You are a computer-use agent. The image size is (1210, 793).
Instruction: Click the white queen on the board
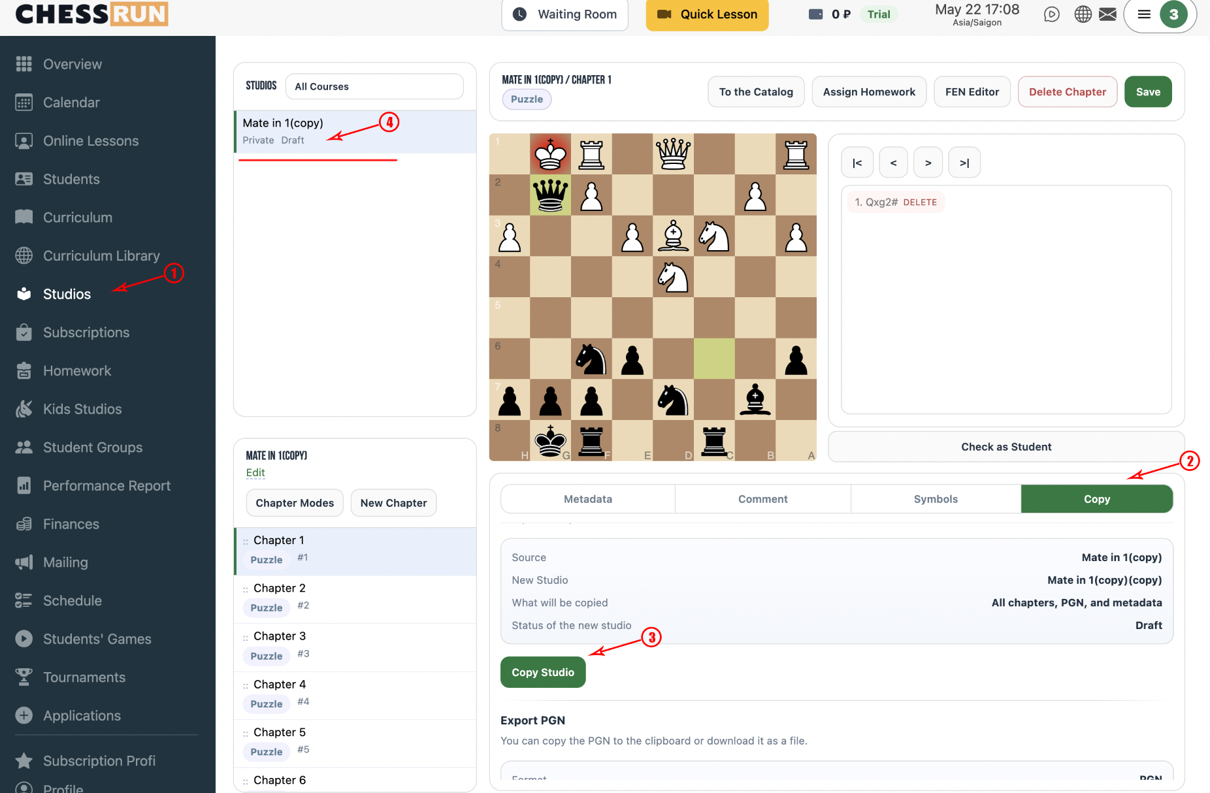point(673,154)
